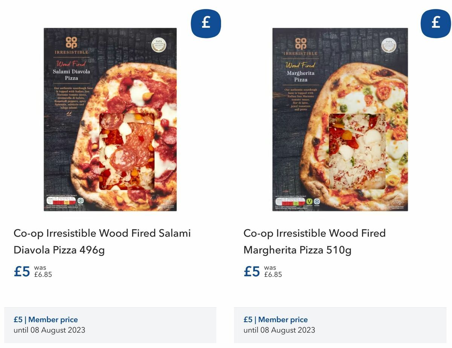The width and height of the screenshot is (452, 348).
Task: Open the £5 Member price link under Margherita
Action: coord(275,319)
